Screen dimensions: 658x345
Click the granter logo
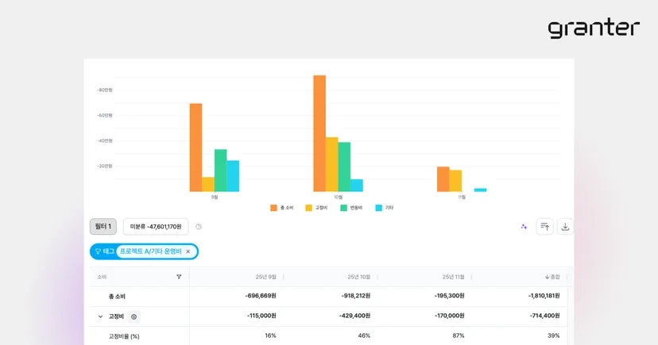(594, 29)
